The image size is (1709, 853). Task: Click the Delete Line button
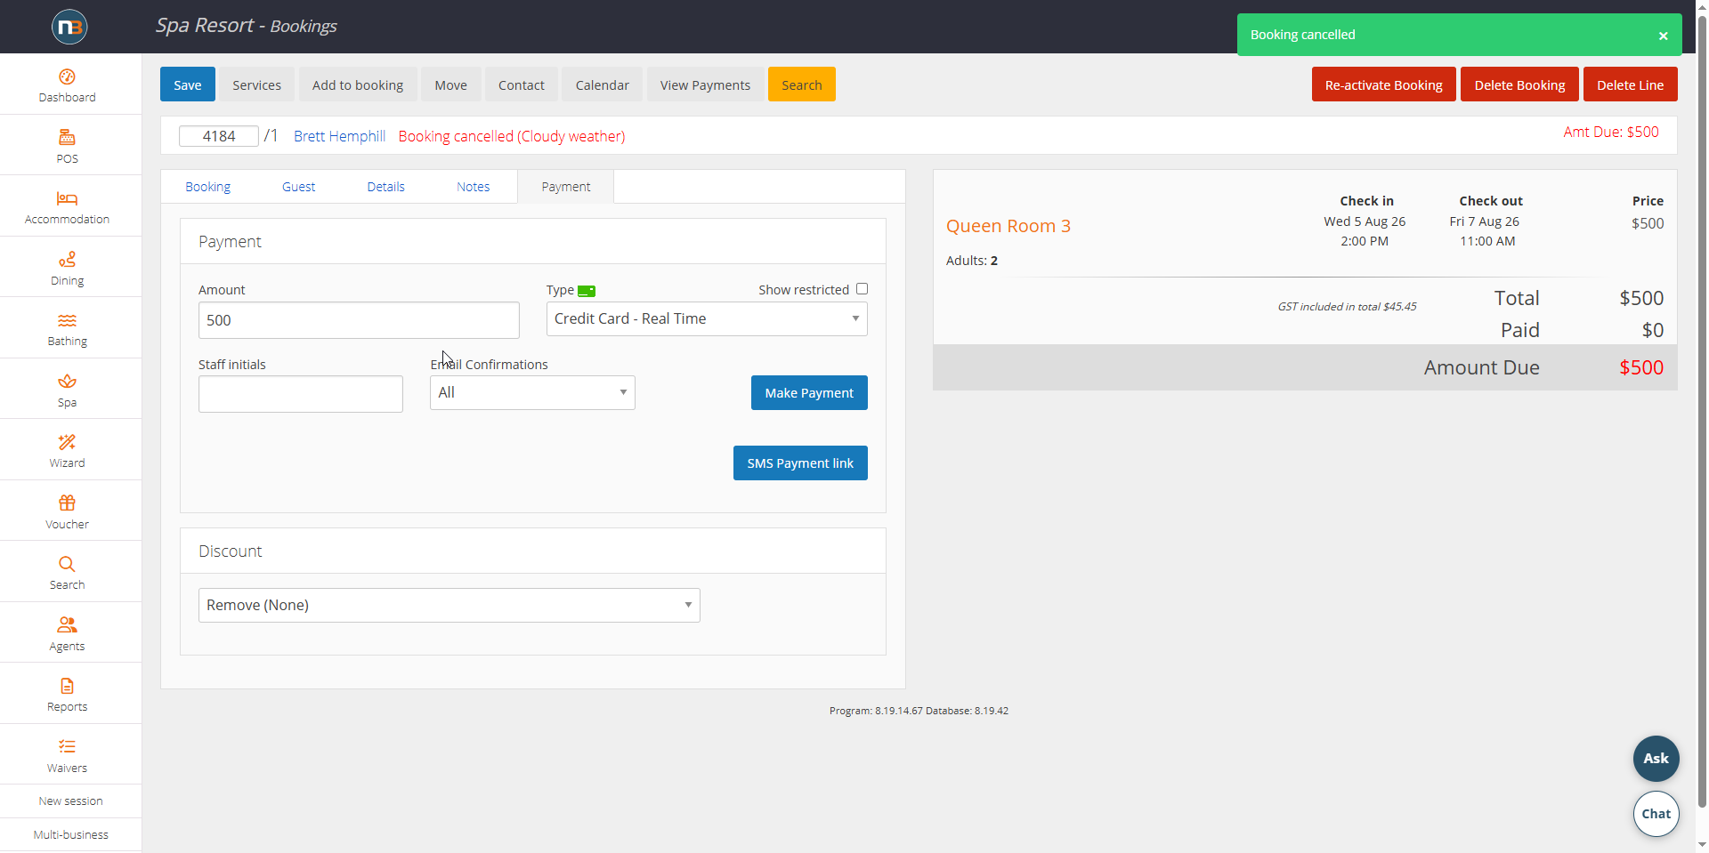point(1630,84)
